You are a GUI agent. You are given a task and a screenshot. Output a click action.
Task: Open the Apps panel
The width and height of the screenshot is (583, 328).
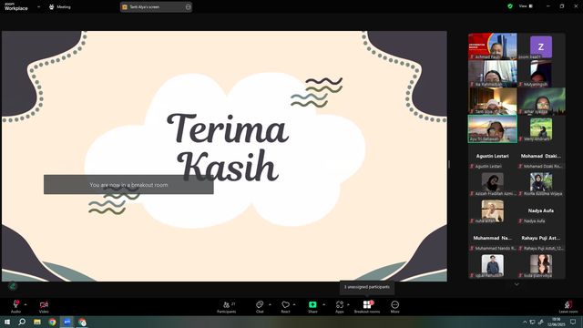click(x=340, y=307)
